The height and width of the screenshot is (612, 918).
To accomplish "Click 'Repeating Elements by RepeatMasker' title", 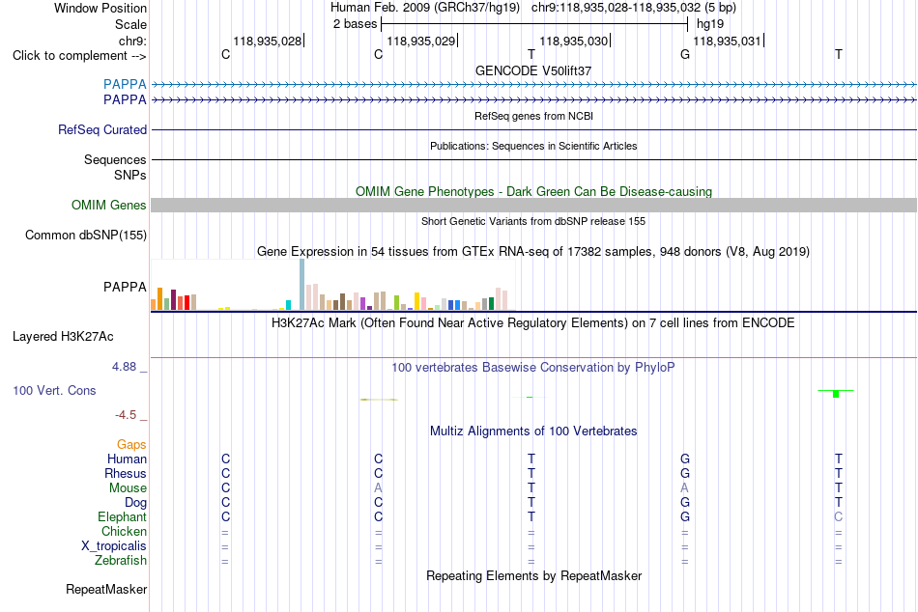I will pos(534,575).
